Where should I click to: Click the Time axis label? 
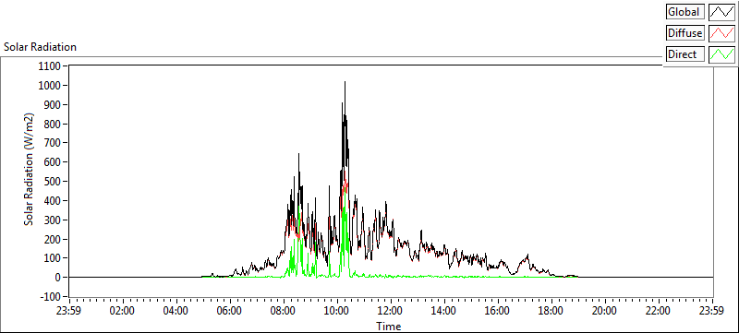(389, 326)
